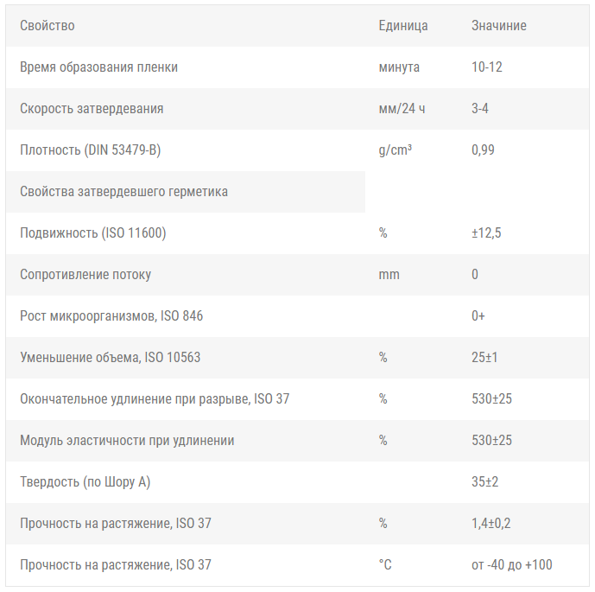Click the Единица column header
The height and width of the screenshot is (592, 595).
coord(403,26)
